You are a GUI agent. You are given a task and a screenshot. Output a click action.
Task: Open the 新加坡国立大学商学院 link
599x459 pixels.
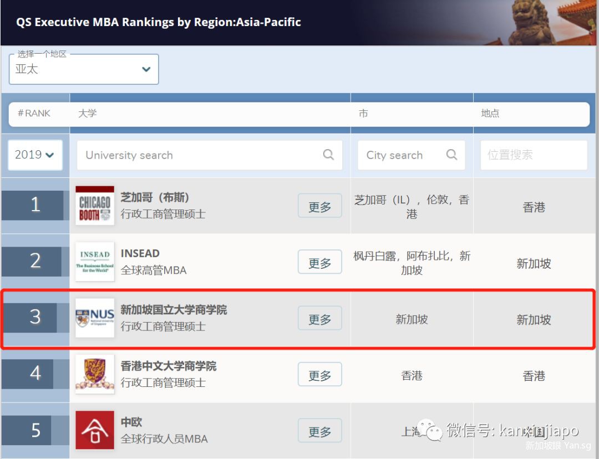pos(174,310)
